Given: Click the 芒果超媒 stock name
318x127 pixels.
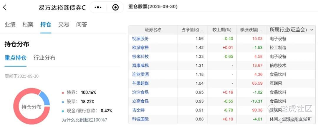Looking at the screenshot, I should [x=140, y=83].
